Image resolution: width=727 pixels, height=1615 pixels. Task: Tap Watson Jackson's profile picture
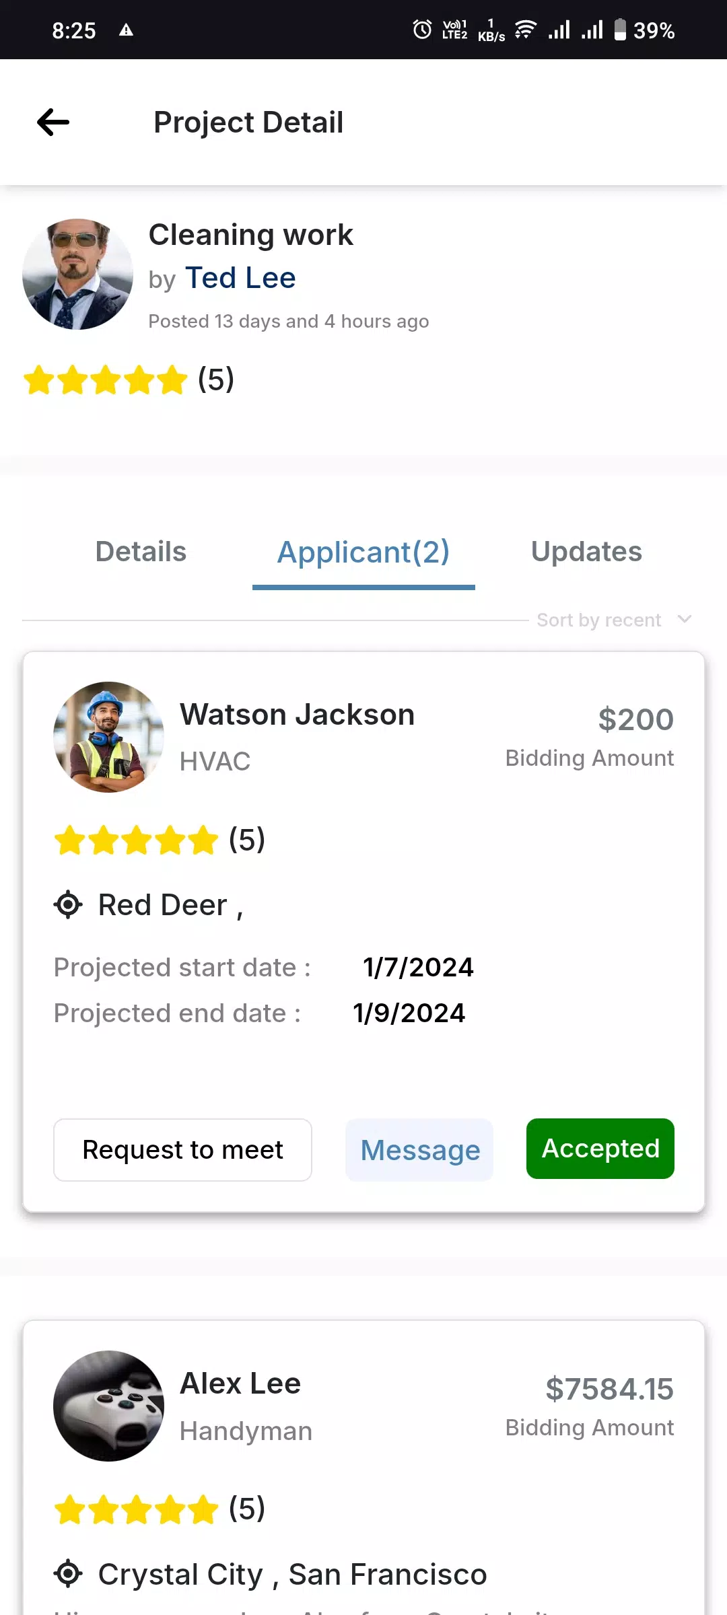(x=108, y=737)
